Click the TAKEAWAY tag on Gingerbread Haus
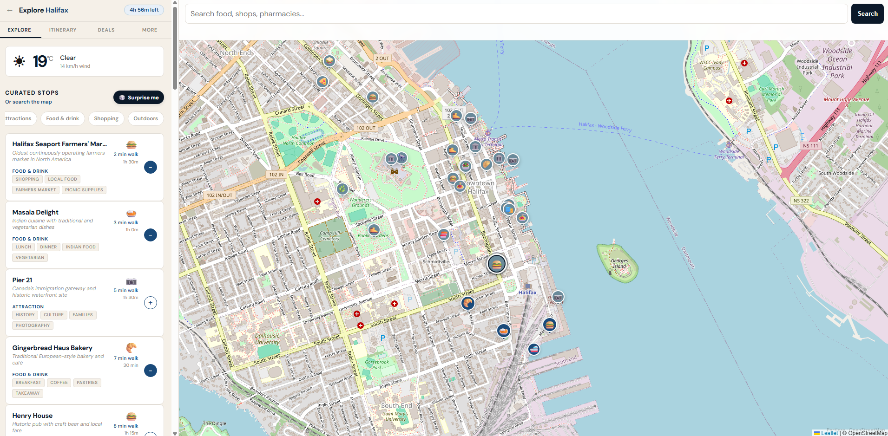Image resolution: width=888 pixels, height=436 pixels. (28, 393)
